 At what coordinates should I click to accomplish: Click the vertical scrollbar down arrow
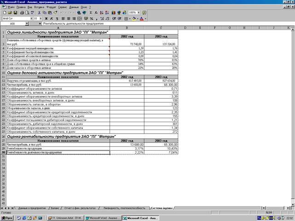click(293, 204)
